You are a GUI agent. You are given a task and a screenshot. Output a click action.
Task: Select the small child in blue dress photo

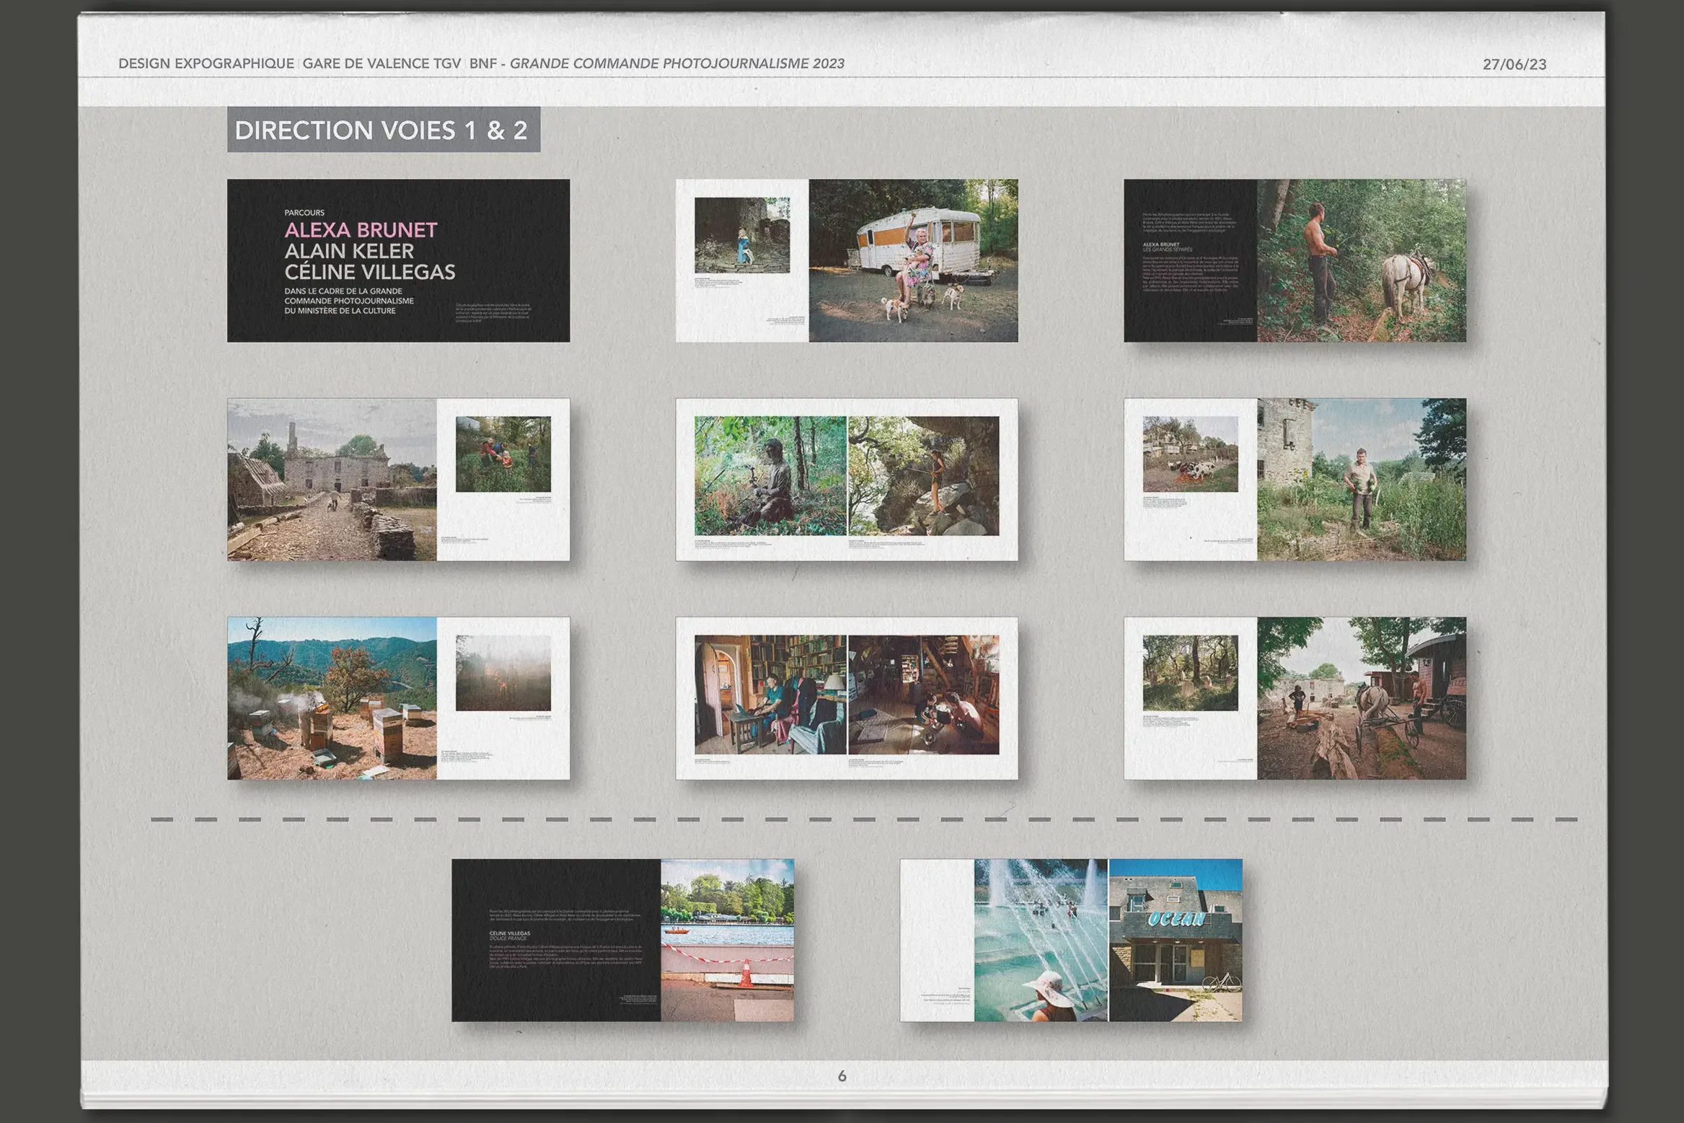[742, 235]
